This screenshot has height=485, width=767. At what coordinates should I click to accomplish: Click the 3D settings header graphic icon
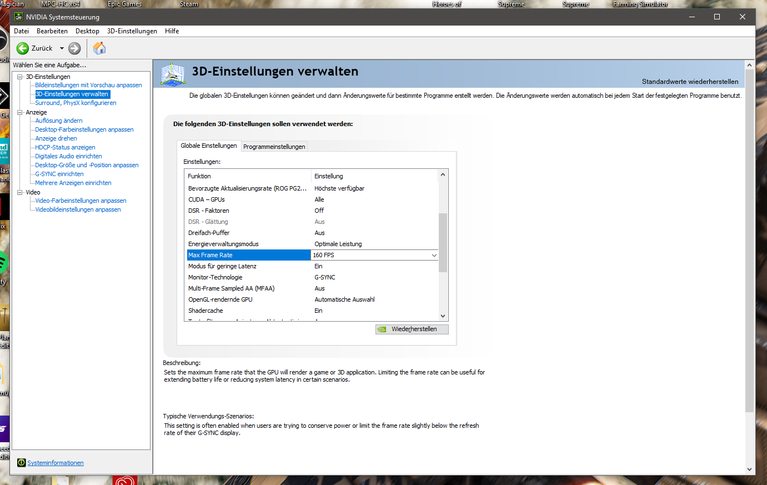point(173,74)
